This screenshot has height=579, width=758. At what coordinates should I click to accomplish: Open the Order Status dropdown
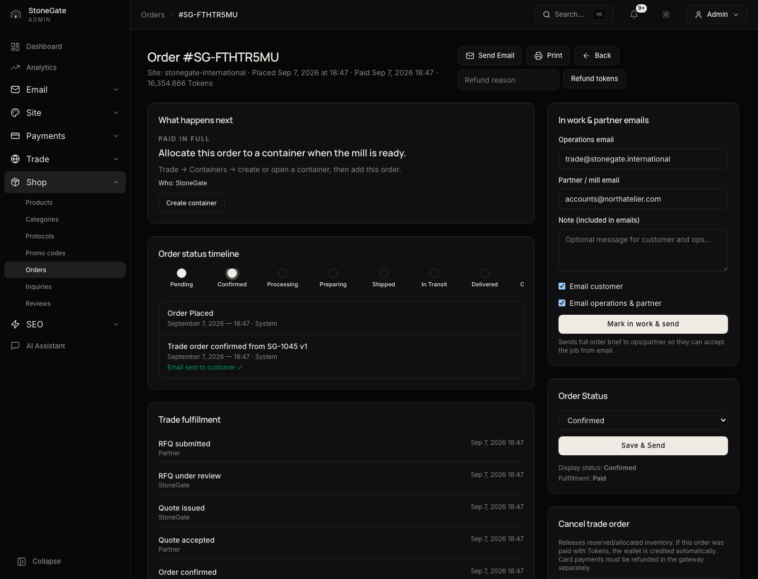point(643,421)
